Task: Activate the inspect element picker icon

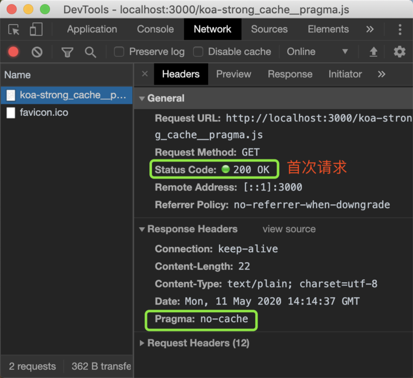Action: click(14, 29)
